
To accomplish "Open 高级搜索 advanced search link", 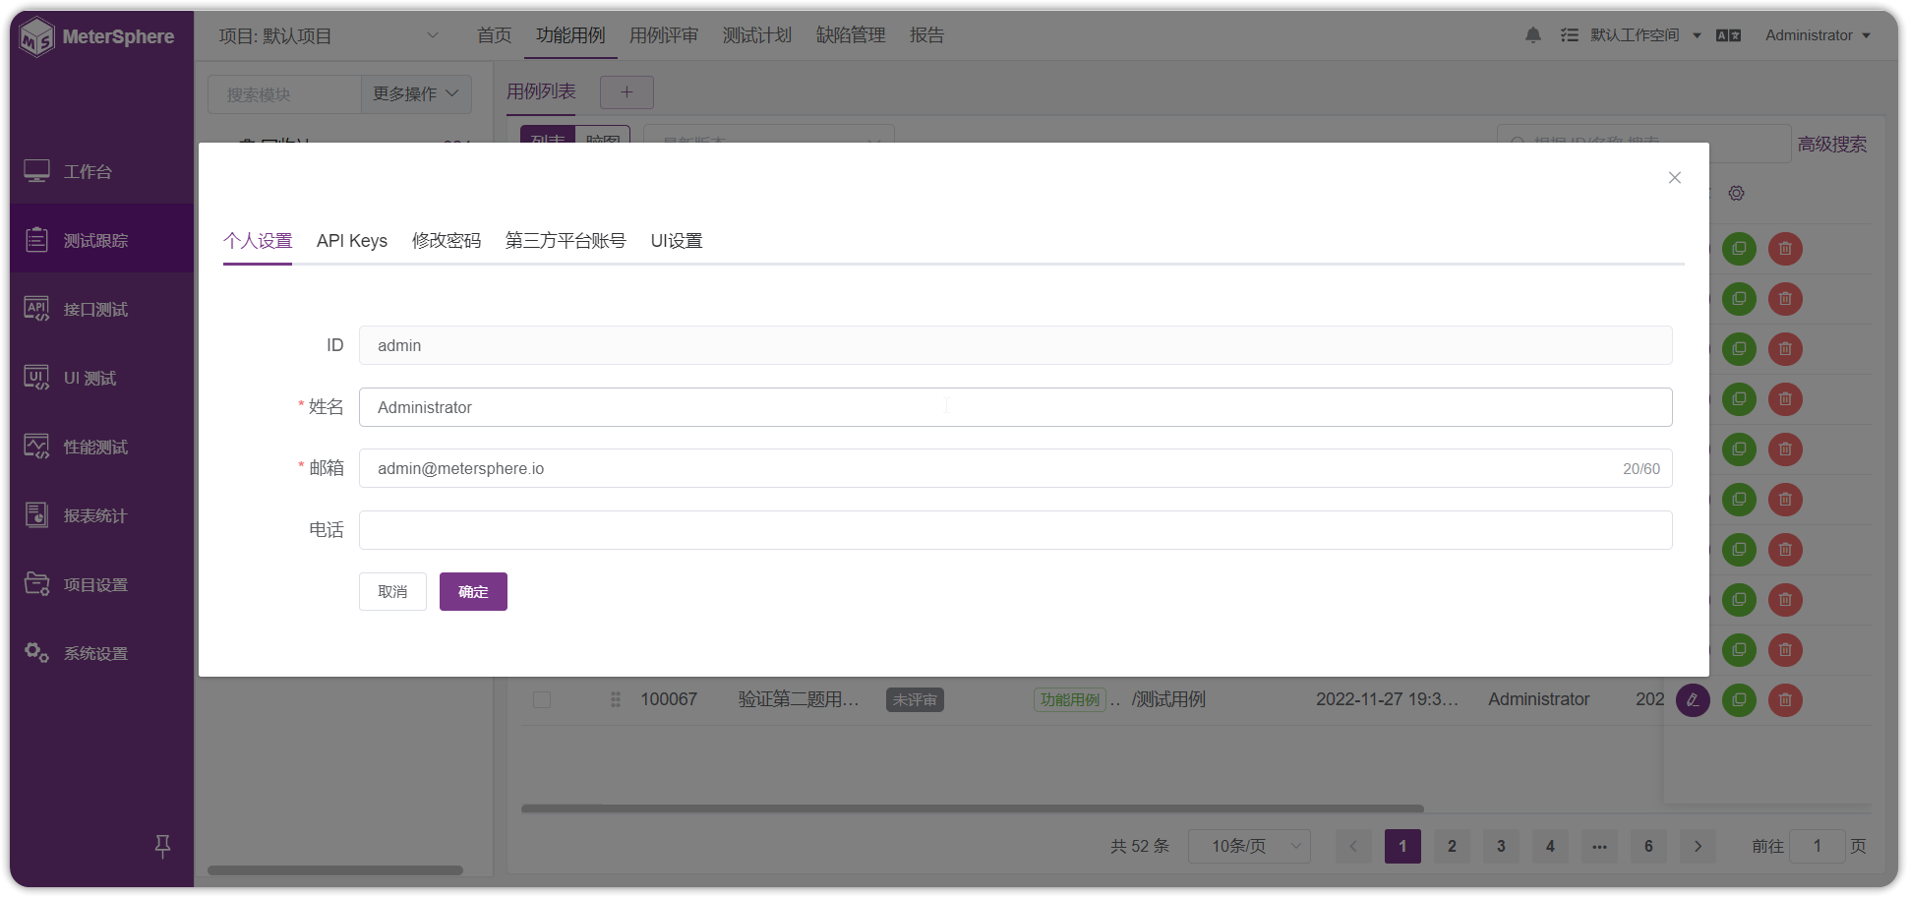I will pos(1832,145).
